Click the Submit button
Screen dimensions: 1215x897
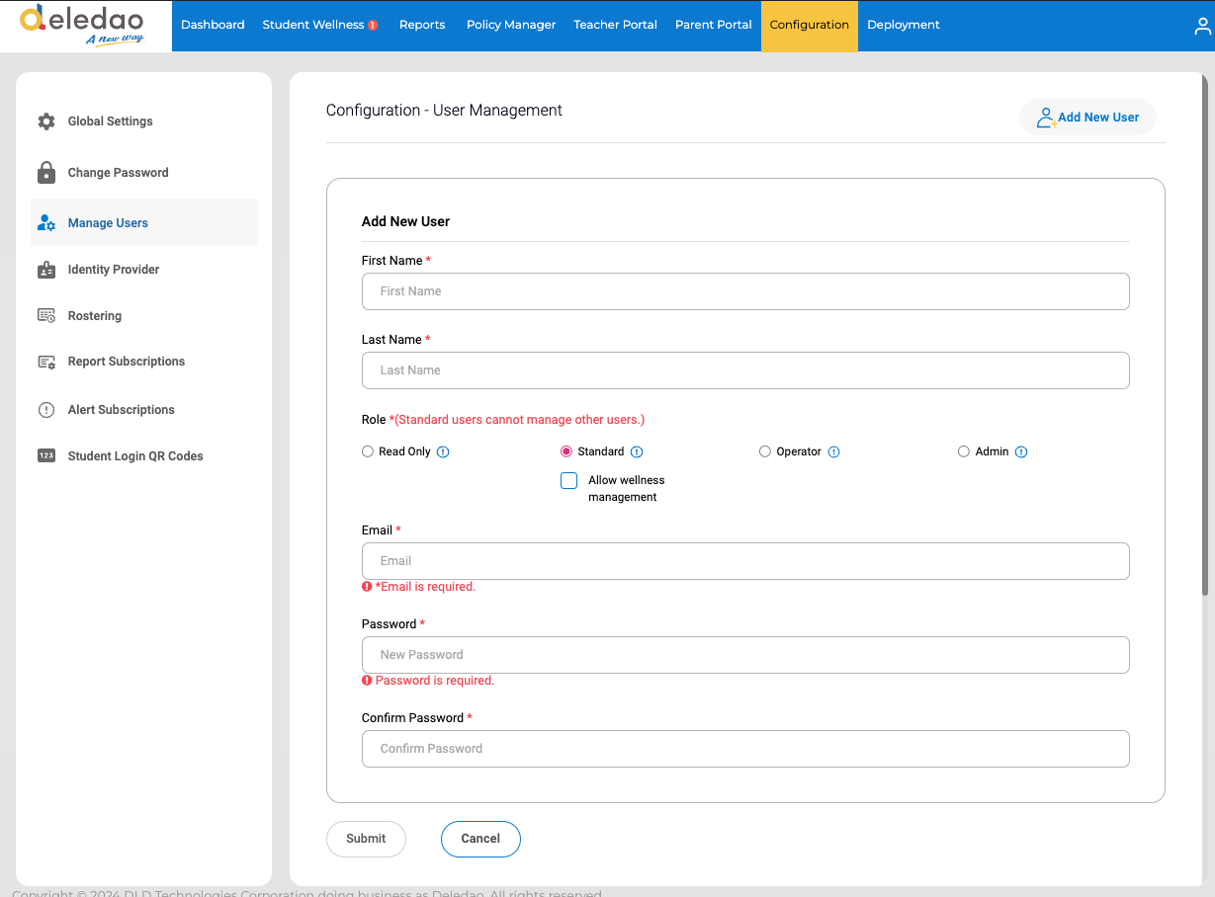click(x=366, y=839)
